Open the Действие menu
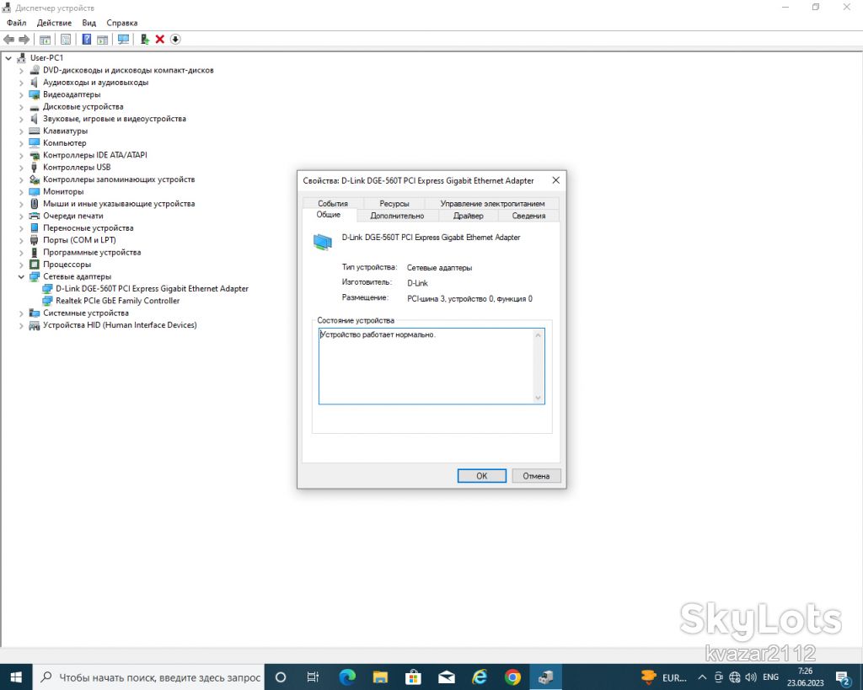Viewport: 863px width, 690px height. (54, 23)
